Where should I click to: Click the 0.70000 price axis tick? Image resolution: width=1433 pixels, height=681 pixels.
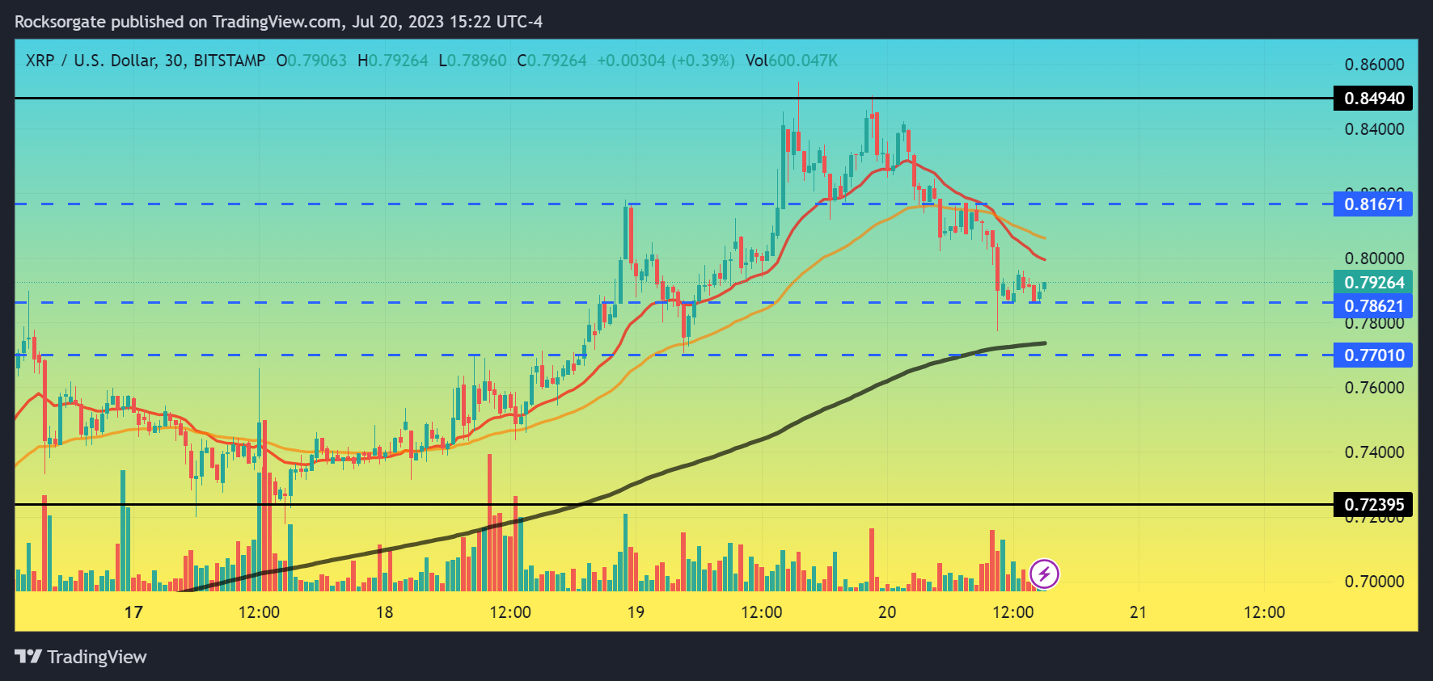[1374, 582]
